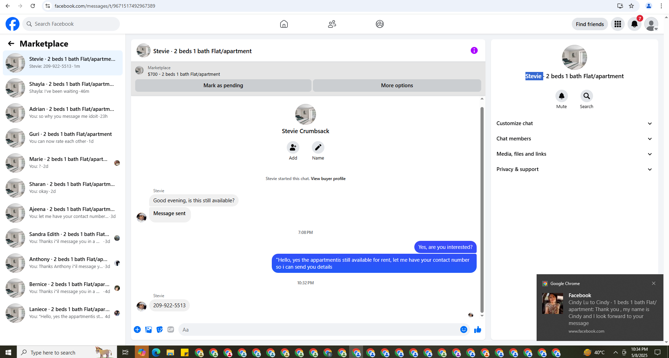The image size is (669, 358).
Task: Open the Groups icon in top navigation
Action: tap(380, 24)
